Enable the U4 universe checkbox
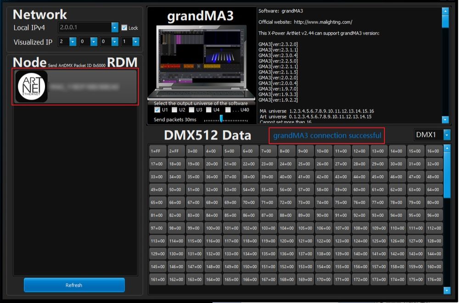This screenshot has width=459, height=303. (209, 110)
